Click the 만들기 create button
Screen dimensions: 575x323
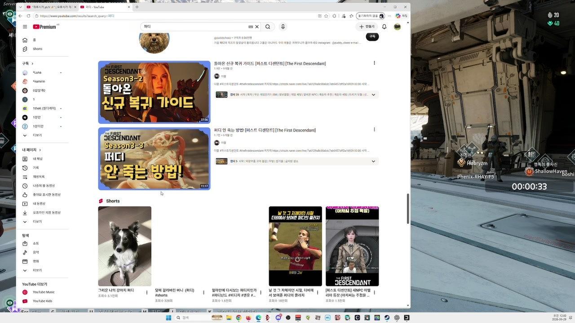[367, 27]
